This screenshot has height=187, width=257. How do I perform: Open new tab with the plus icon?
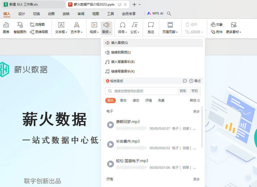pos(134,4)
